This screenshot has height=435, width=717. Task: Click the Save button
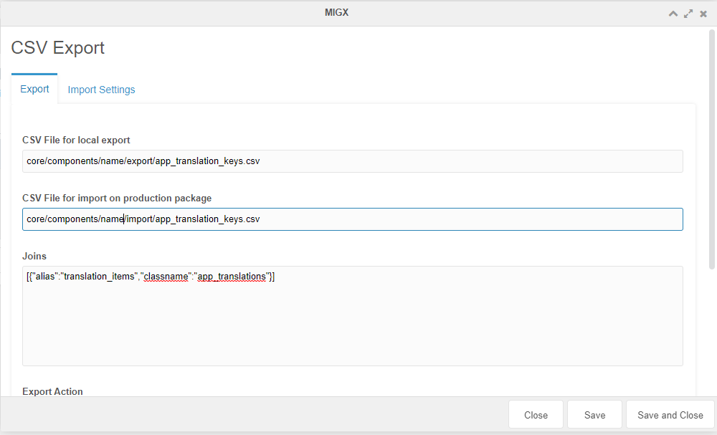594,415
